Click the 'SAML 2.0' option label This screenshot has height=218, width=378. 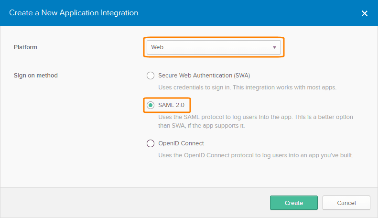click(x=171, y=105)
